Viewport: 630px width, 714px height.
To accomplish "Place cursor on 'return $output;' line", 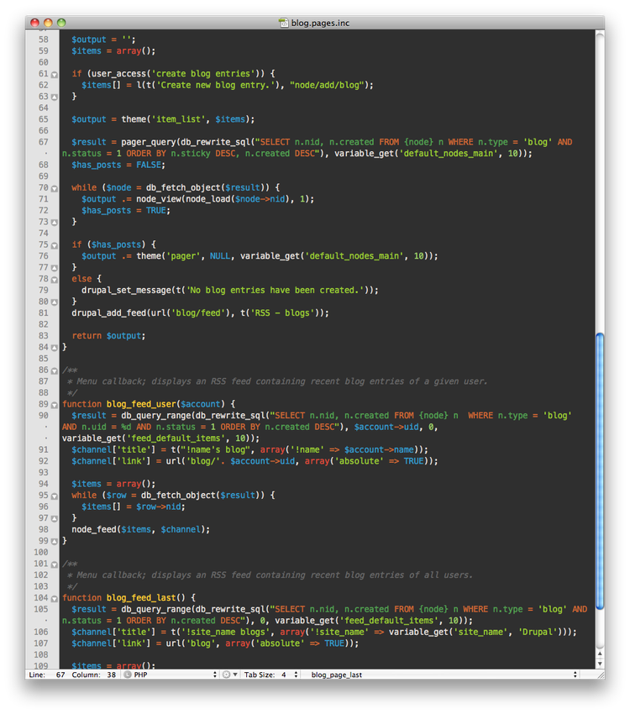I will pos(108,336).
